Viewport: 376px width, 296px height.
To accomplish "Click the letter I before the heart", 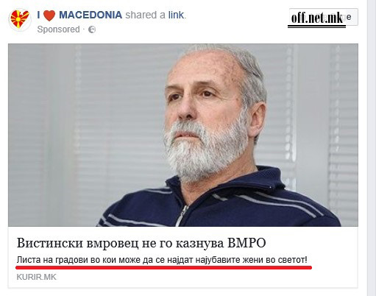I will click(x=38, y=15).
